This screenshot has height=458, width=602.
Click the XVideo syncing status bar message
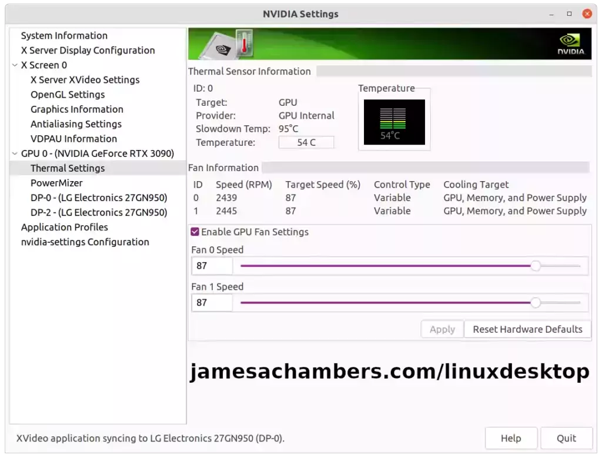coord(150,438)
